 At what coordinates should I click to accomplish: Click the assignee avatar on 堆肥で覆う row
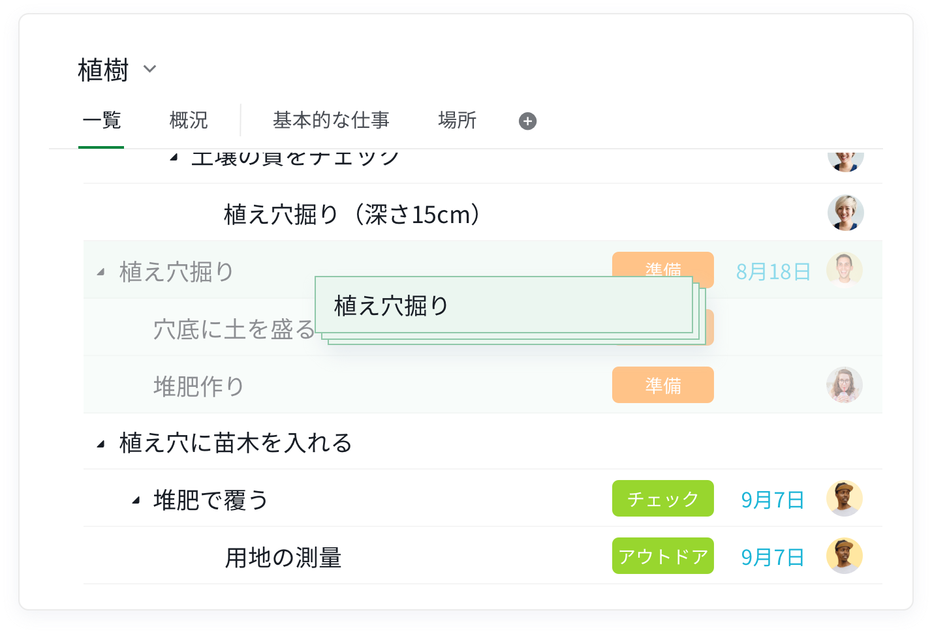click(844, 499)
